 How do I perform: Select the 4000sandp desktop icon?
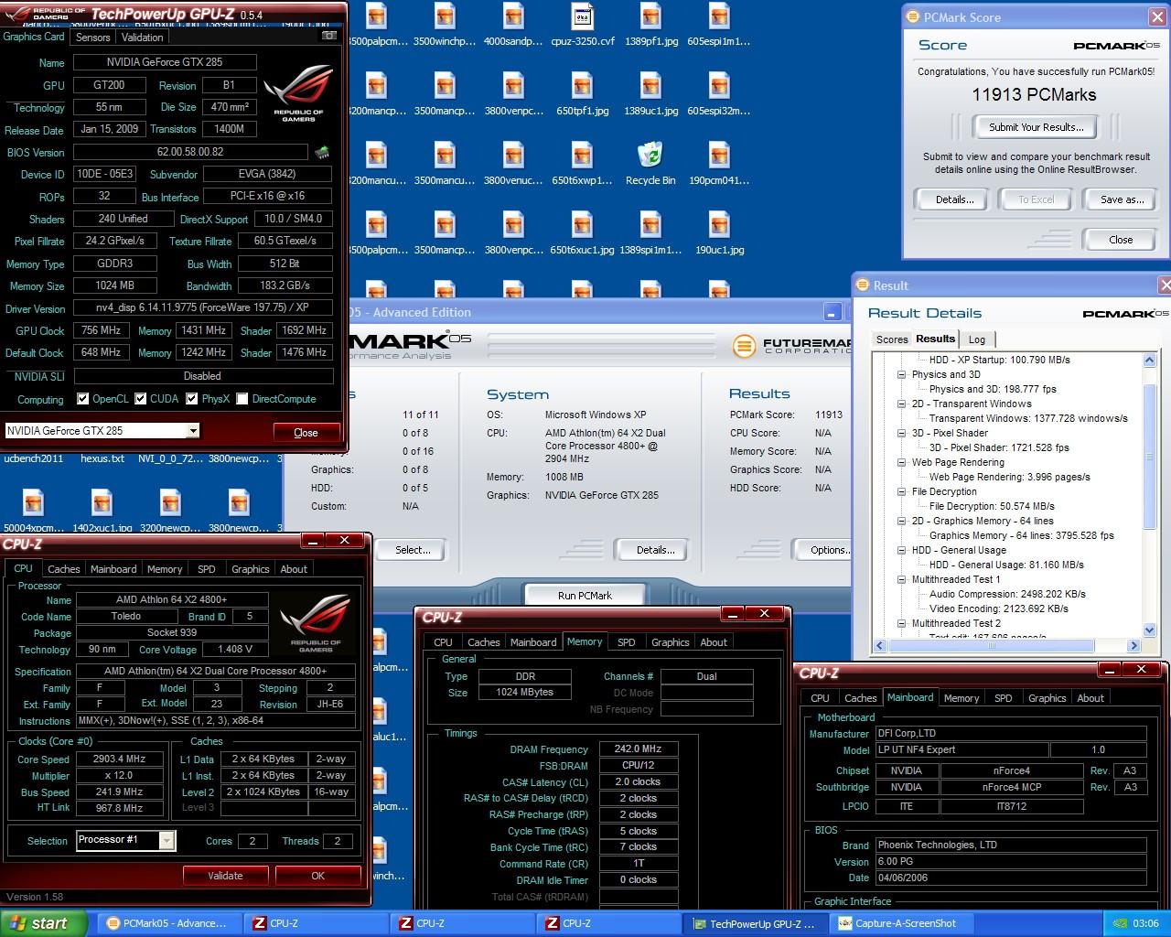point(514,25)
